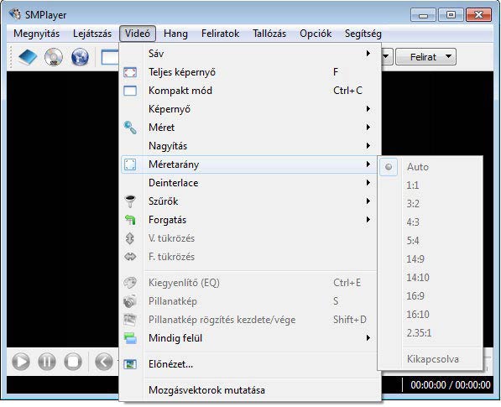The height and width of the screenshot is (407, 501).
Task: Select the 3:2 aspect ratio
Action: point(431,203)
